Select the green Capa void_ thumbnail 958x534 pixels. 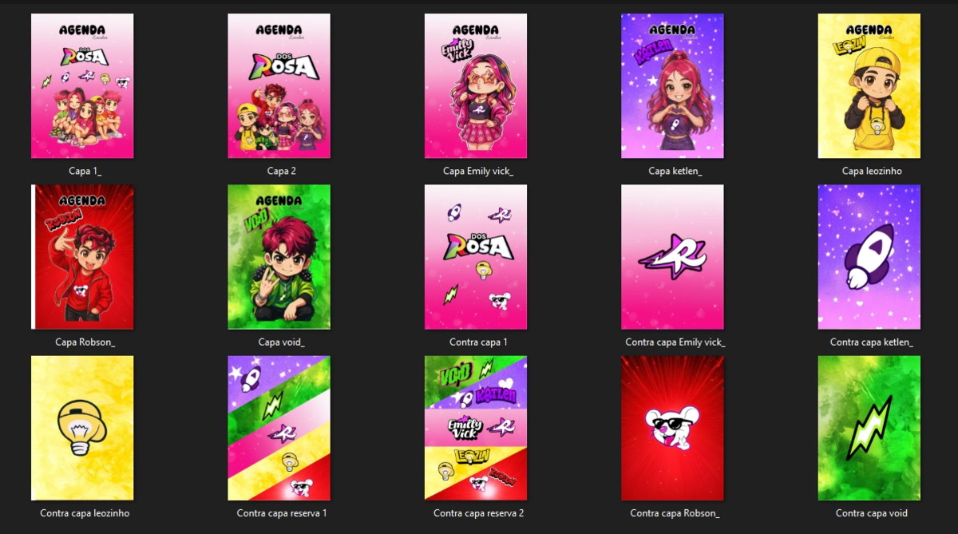[279, 257]
